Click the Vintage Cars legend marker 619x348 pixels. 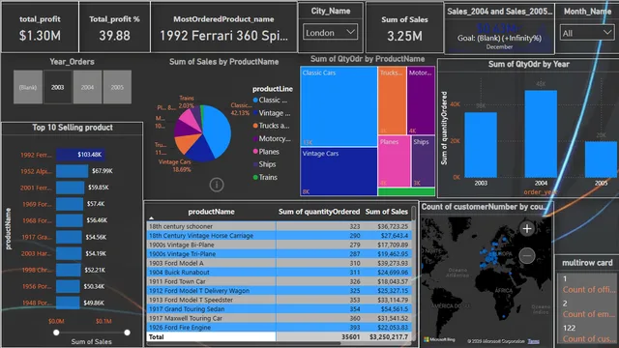pos(255,113)
